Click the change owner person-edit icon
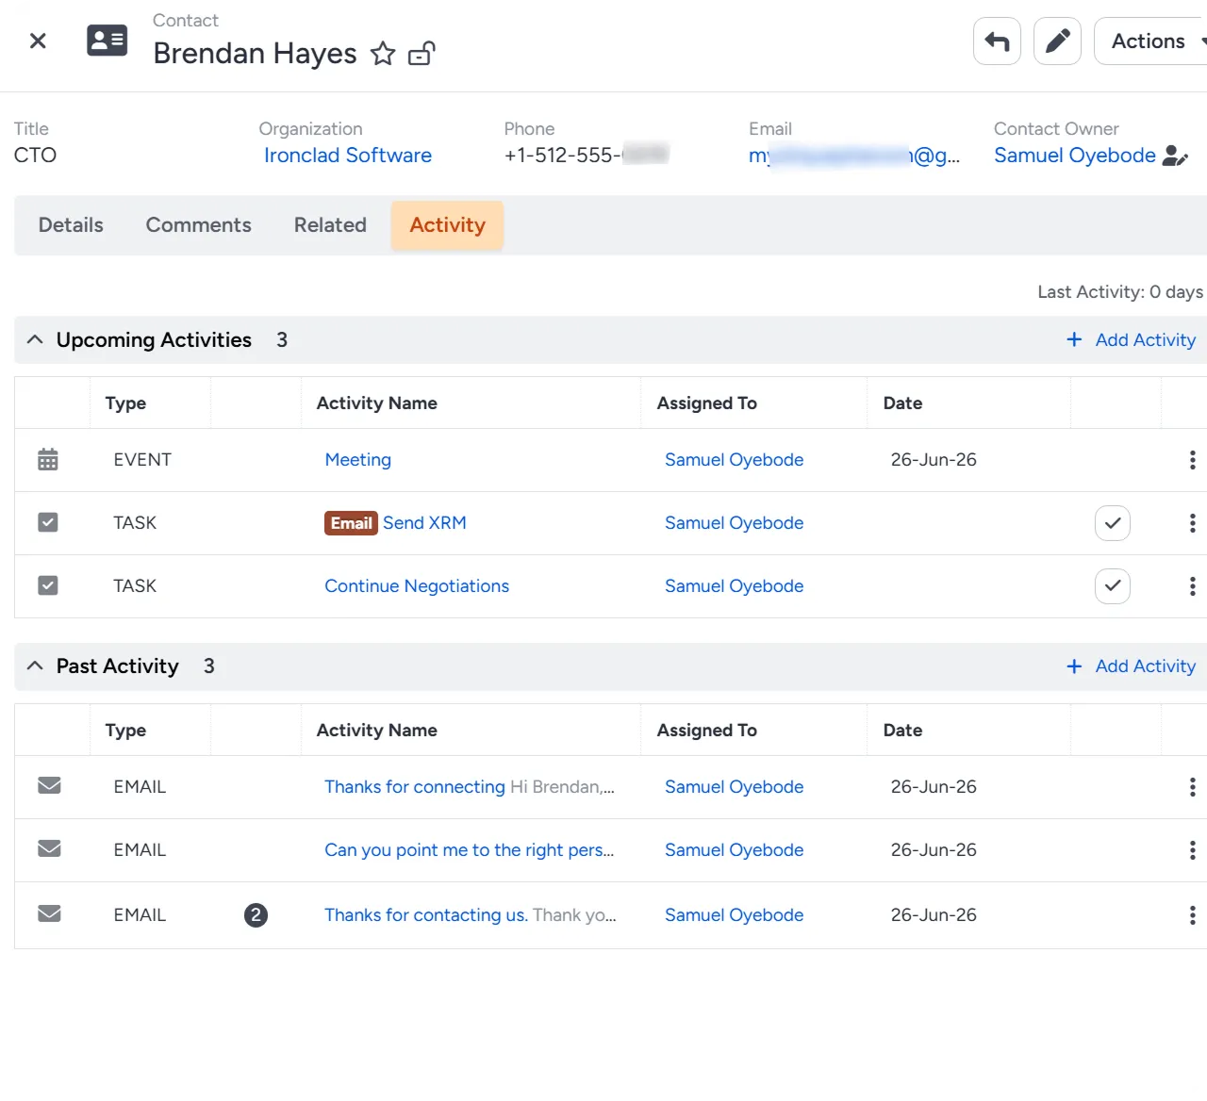This screenshot has height=1101, width=1207. (x=1175, y=156)
